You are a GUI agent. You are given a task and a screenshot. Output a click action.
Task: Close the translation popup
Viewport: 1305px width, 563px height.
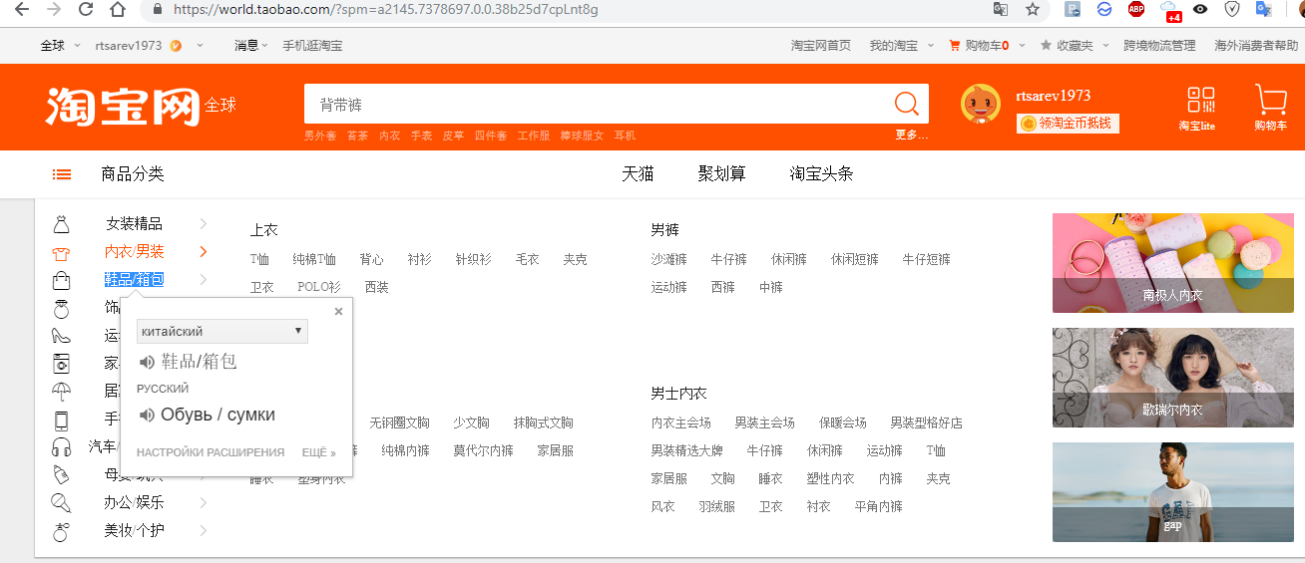pos(338,312)
